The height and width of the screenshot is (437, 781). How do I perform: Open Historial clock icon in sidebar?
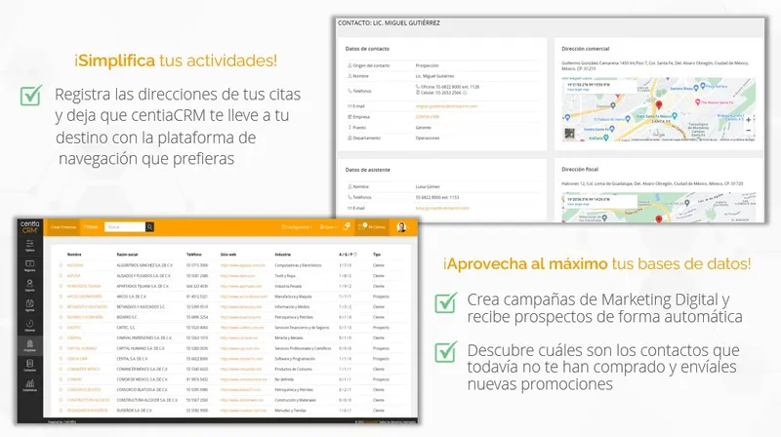[30, 325]
